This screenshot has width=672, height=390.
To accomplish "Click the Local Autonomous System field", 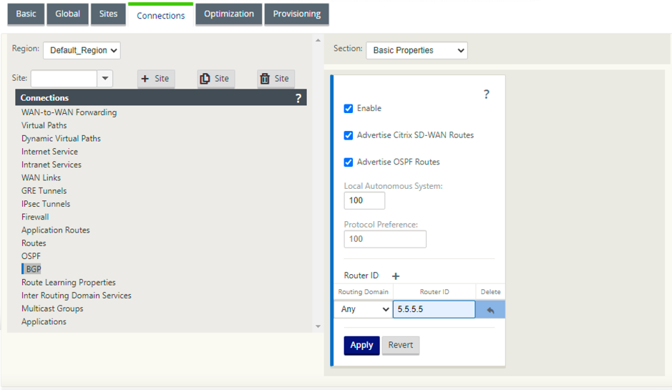I will tap(364, 200).
